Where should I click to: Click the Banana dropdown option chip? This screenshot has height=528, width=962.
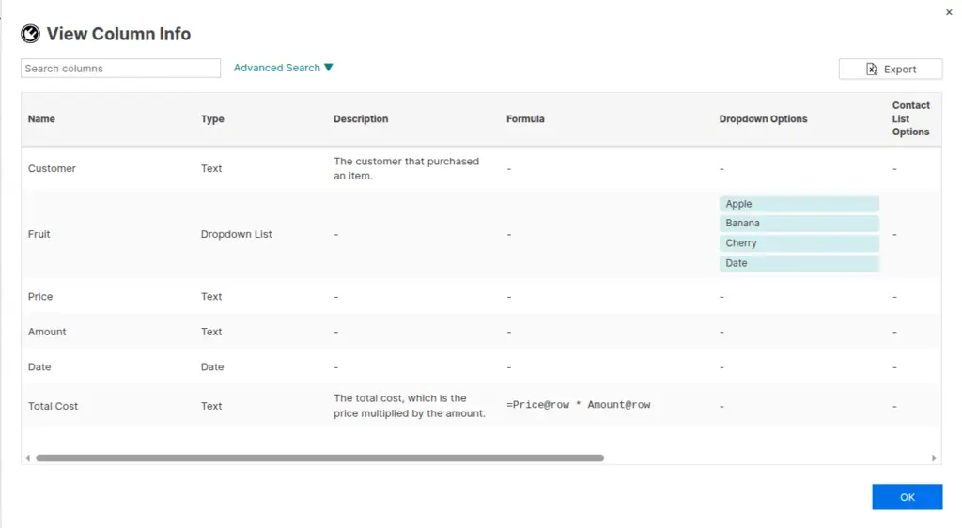[799, 224]
